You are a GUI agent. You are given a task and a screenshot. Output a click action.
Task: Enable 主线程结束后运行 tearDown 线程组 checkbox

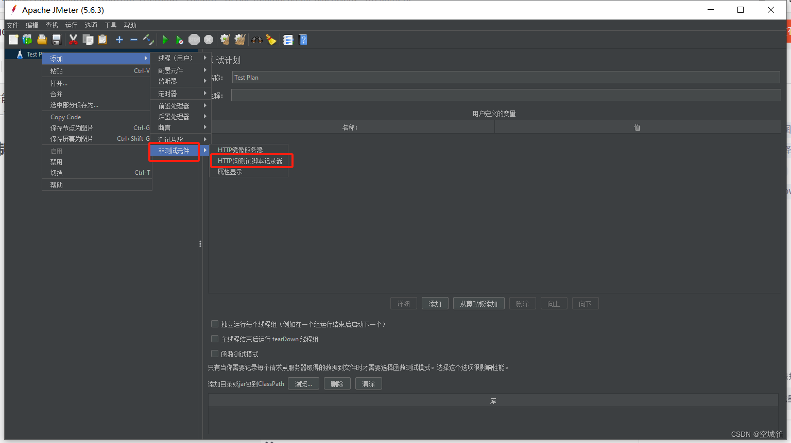click(x=215, y=339)
